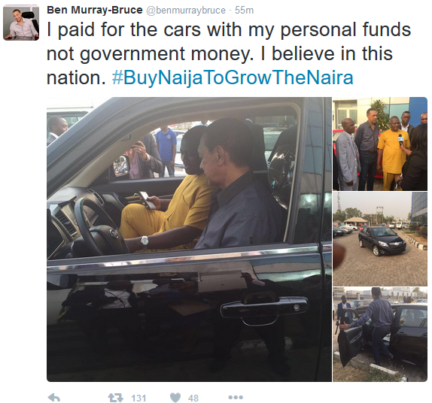
Task: Follow the #BuyNaijaToGrowTheNaira hashtag
Action: 233,78
